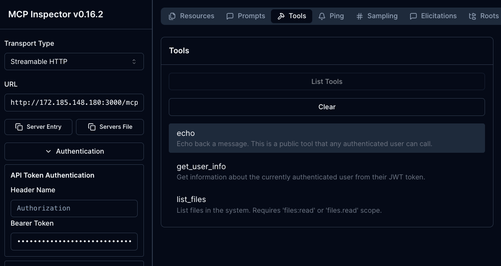Select the echo tool
501x266 pixels.
coord(326,138)
